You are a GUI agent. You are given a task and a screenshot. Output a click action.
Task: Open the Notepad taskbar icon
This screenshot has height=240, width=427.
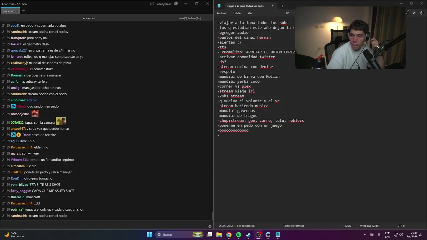(278, 235)
